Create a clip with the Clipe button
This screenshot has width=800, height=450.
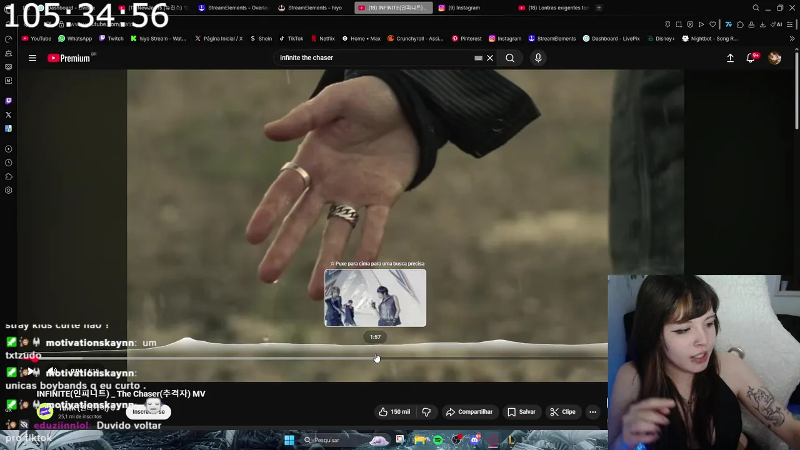coord(562,412)
